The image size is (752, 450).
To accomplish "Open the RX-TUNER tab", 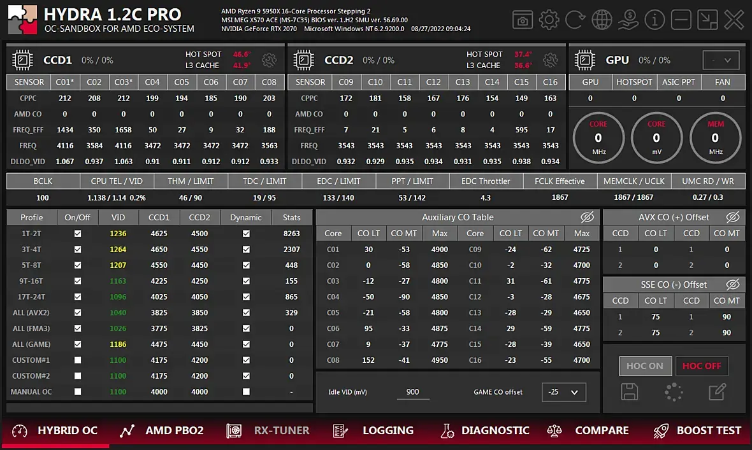I will click(x=268, y=430).
